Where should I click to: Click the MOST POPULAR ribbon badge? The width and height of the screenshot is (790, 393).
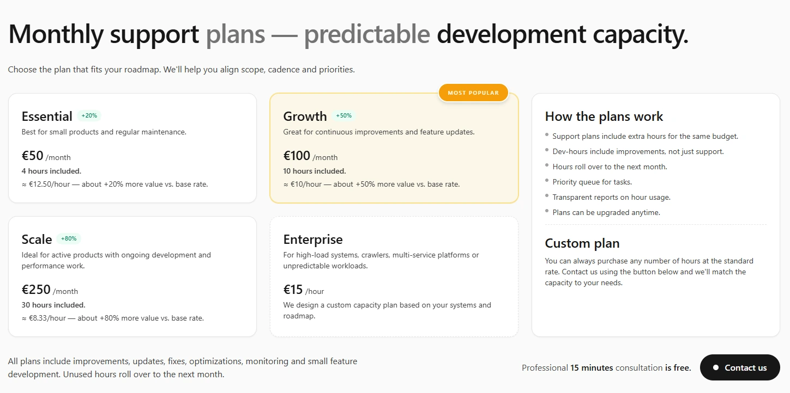click(x=473, y=93)
